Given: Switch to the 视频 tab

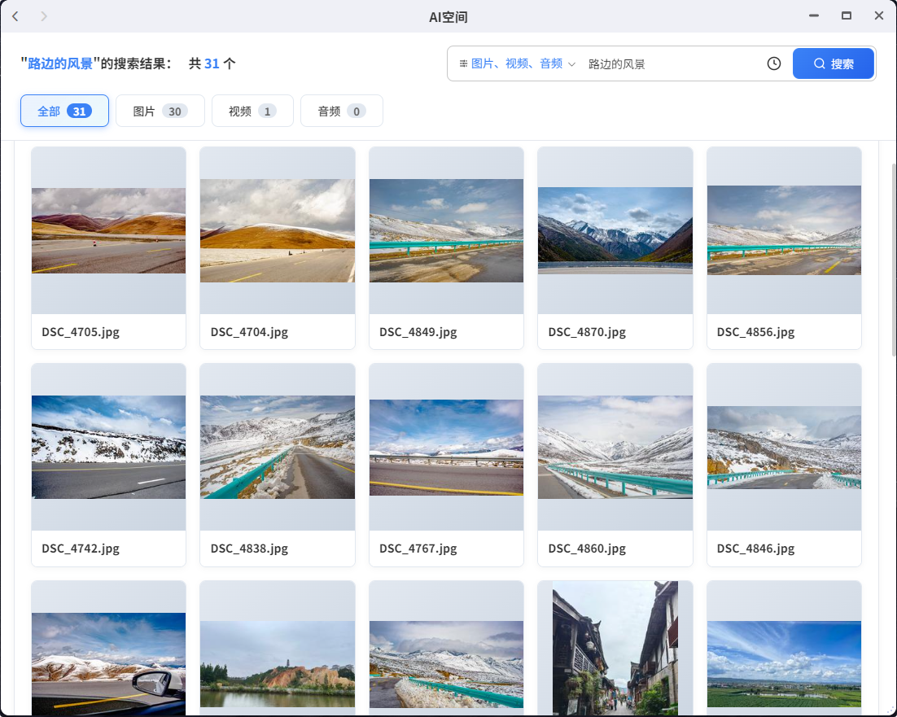Looking at the screenshot, I should click(252, 111).
